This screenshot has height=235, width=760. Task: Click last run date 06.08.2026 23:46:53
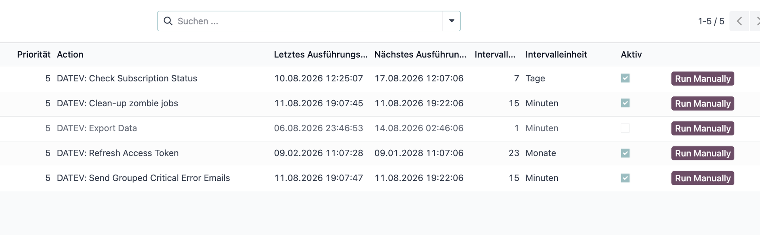tap(319, 128)
